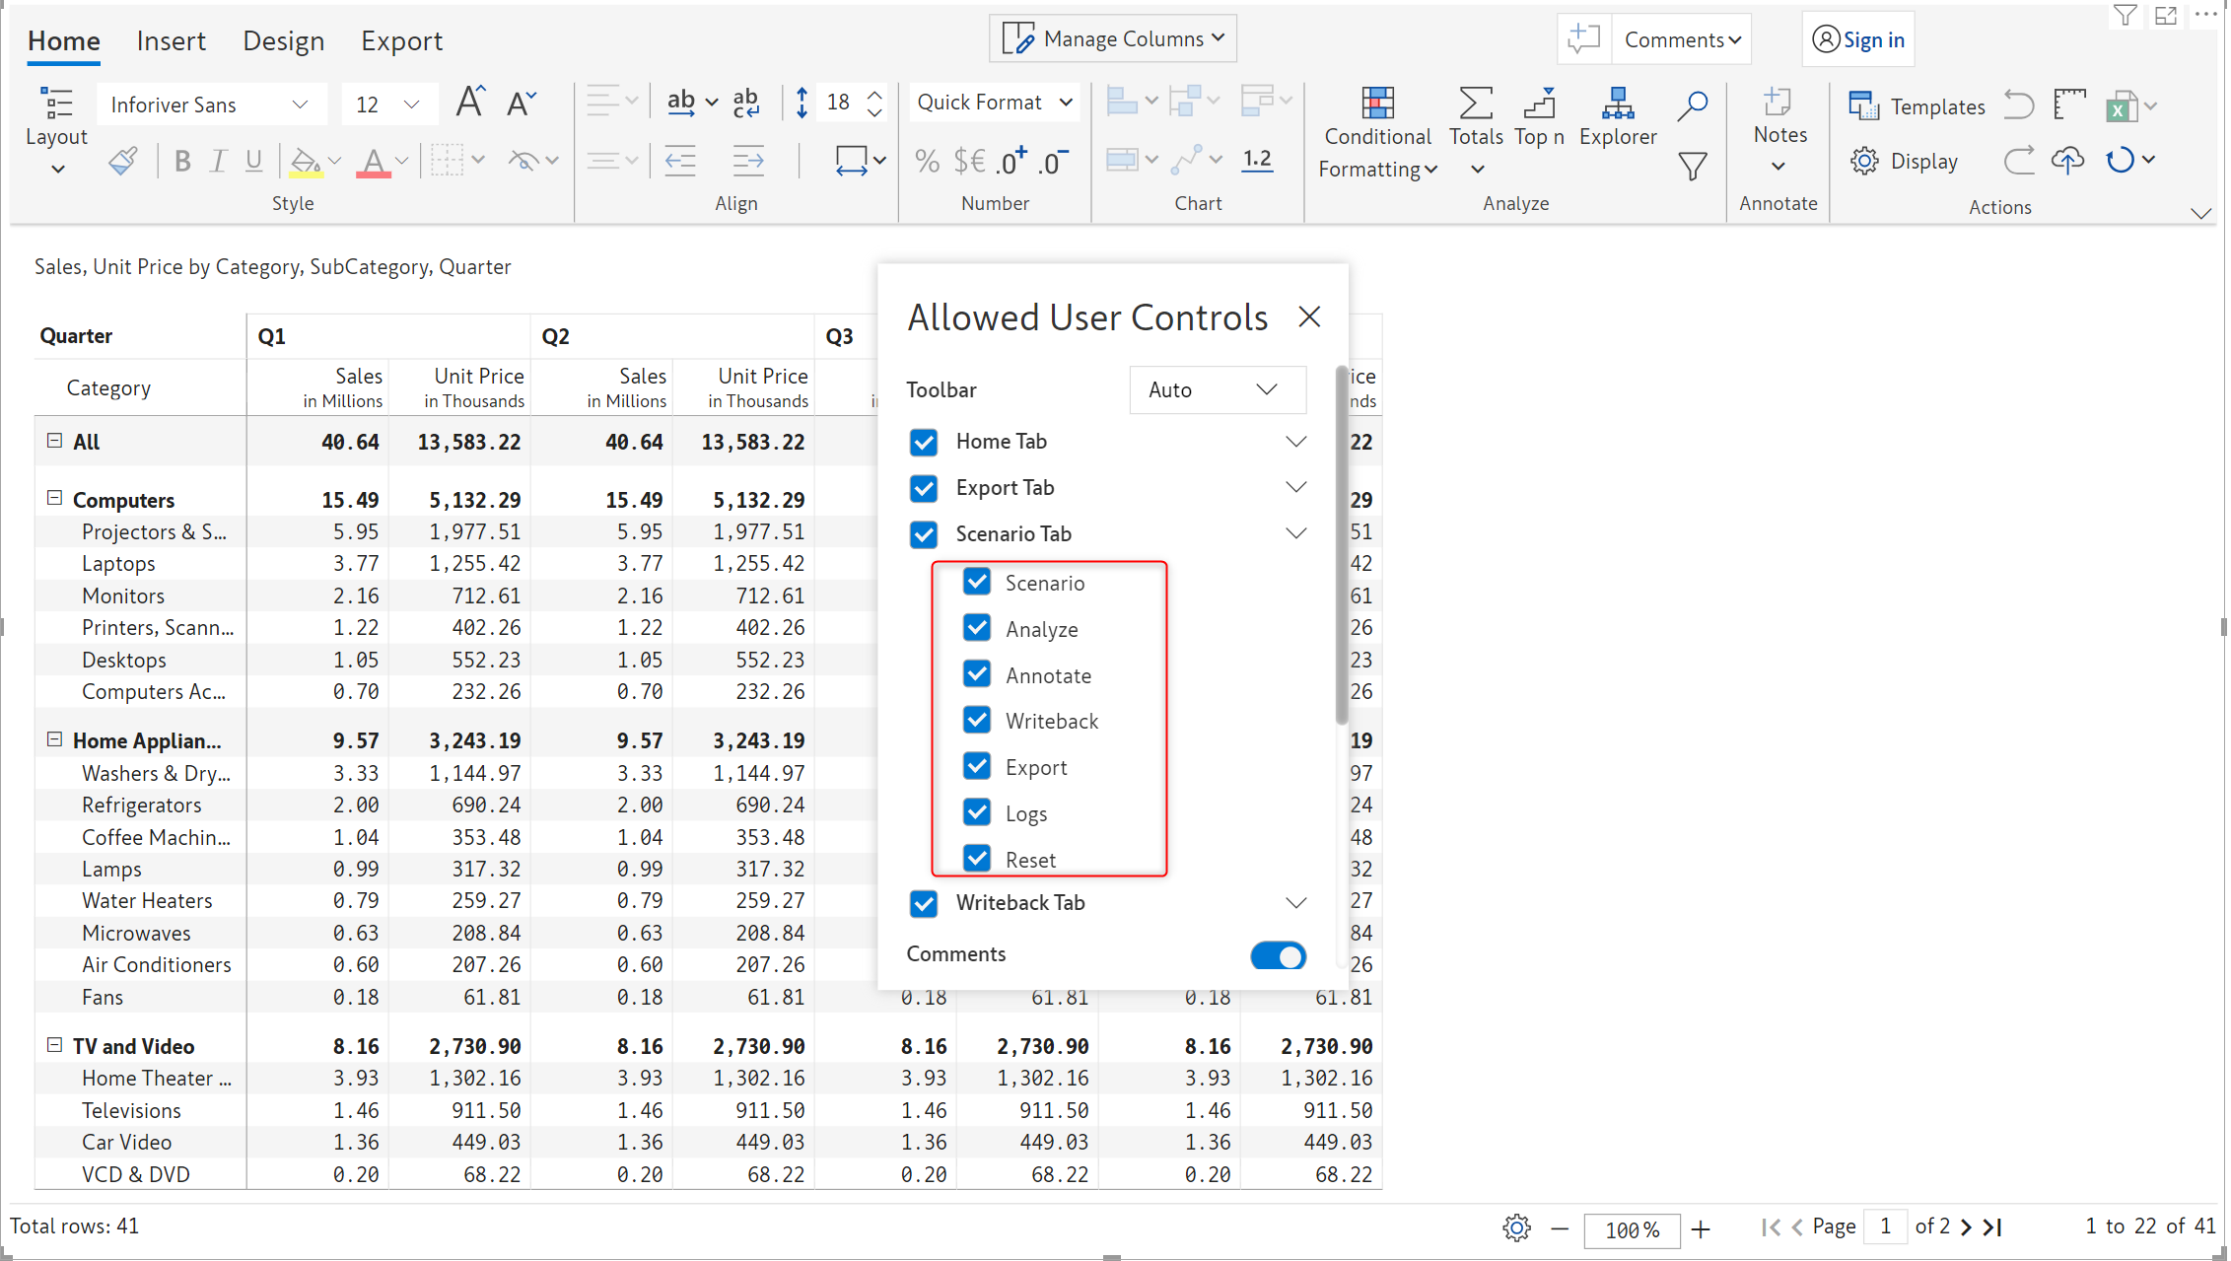Image resolution: width=2231 pixels, height=1261 pixels.
Task: Open the Quick Format dropdown
Action: click(x=994, y=103)
